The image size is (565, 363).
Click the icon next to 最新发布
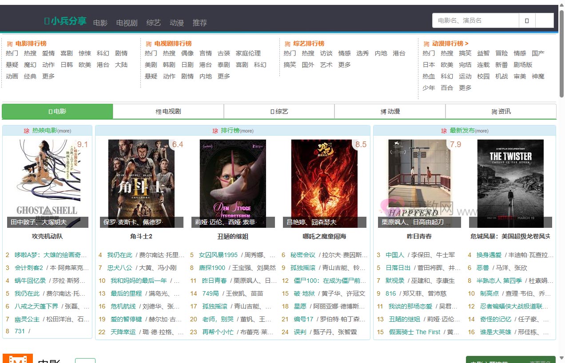[444, 131]
